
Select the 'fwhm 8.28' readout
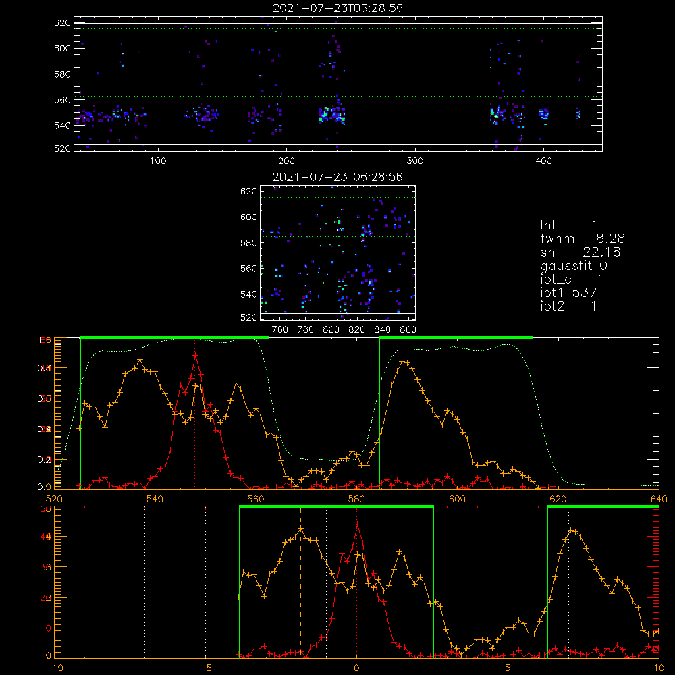tap(583, 238)
